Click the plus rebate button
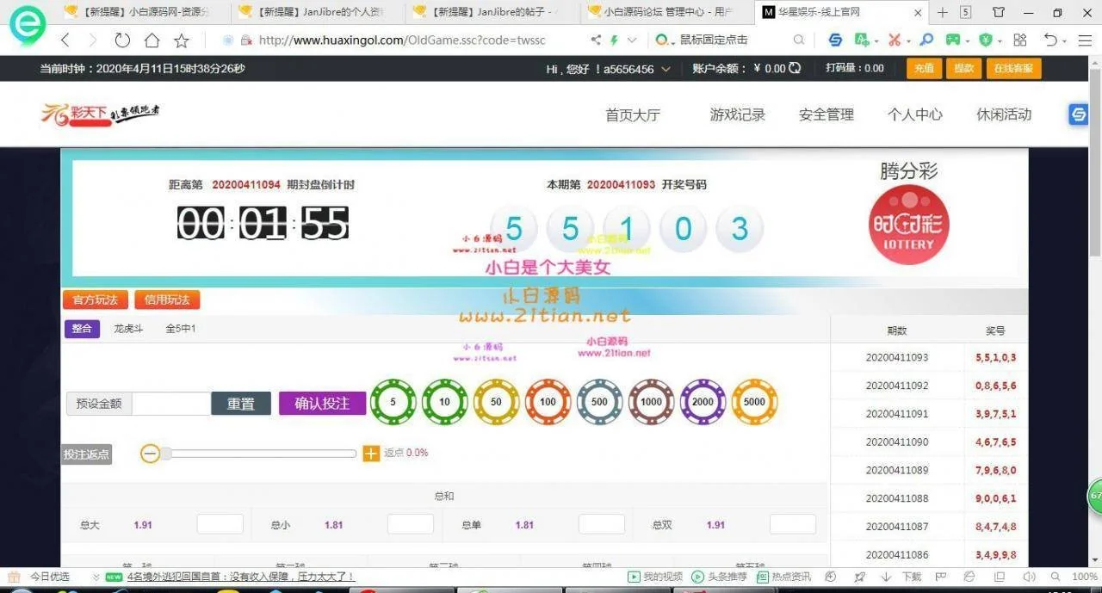The height and width of the screenshot is (593, 1102). pyautogui.click(x=371, y=454)
